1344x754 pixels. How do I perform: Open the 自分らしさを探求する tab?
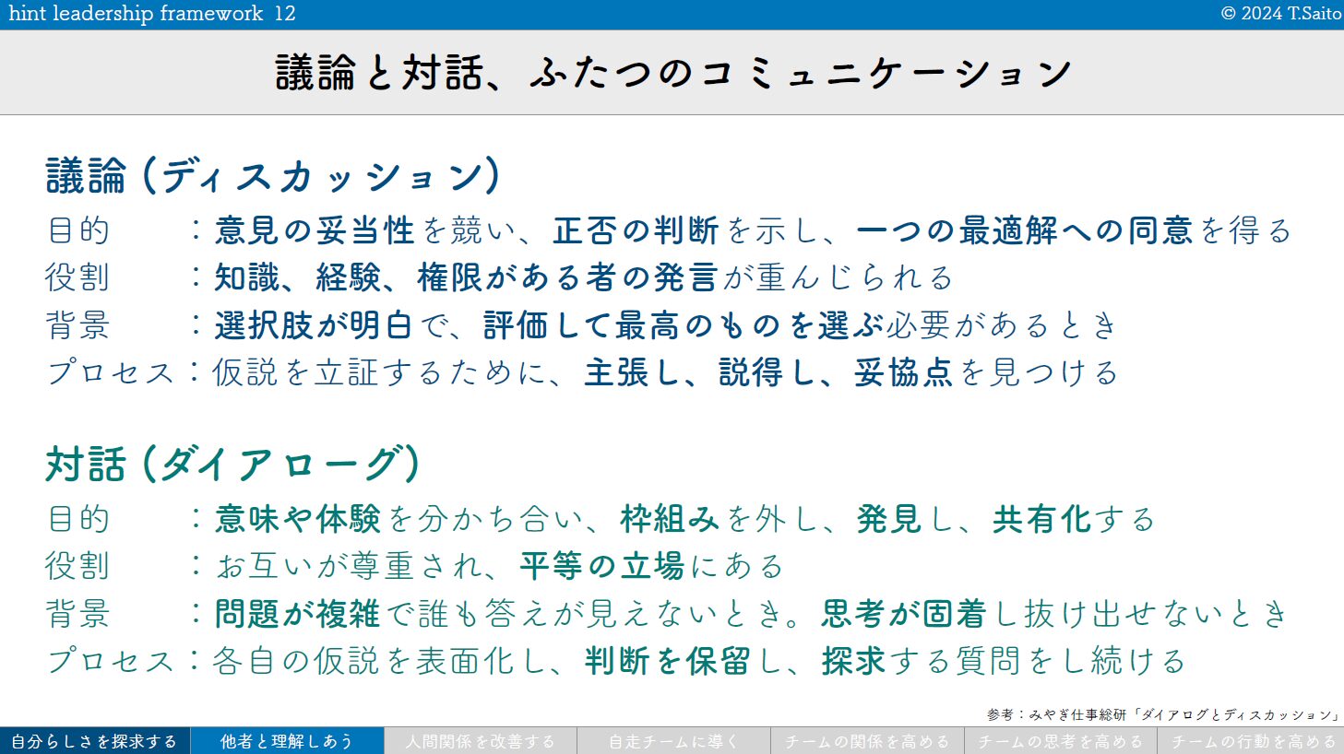pos(95,741)
